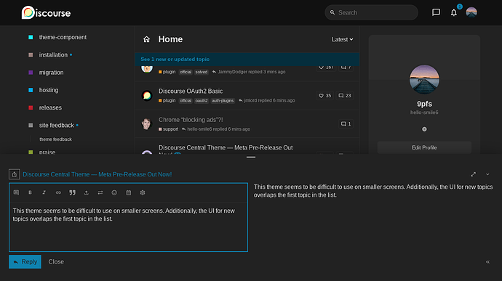
Task: Click 23 replies on OAuth2 Basic topic
Action: pyautogui.click(x=345, y=96)
